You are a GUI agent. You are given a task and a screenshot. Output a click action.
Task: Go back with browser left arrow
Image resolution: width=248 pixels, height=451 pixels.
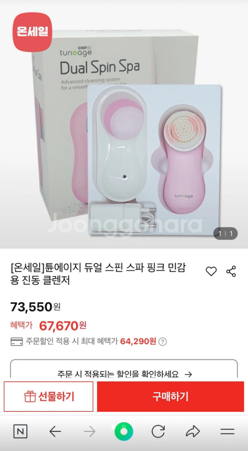[x=55, y=431]
